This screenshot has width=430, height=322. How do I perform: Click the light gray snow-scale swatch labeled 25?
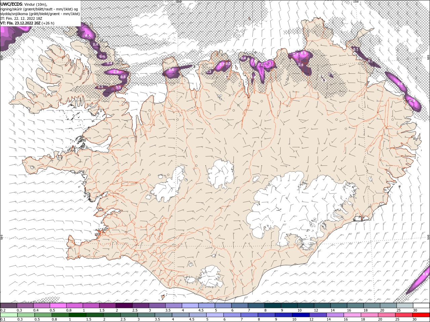pos(405,306)
